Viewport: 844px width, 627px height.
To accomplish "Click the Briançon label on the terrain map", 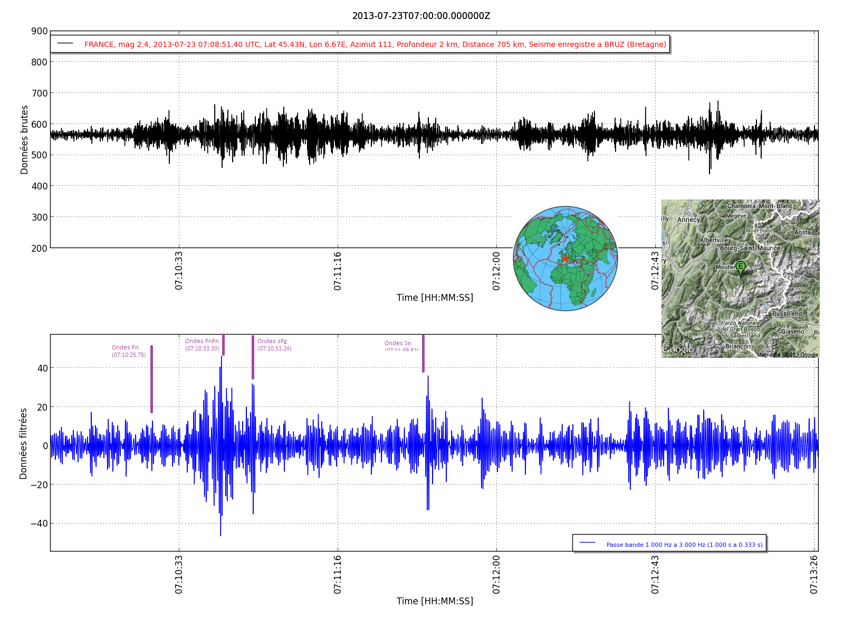I will point(737,346).
